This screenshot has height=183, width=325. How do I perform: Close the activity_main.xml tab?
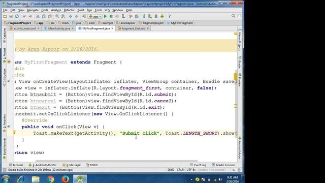(x=39, y=28)
